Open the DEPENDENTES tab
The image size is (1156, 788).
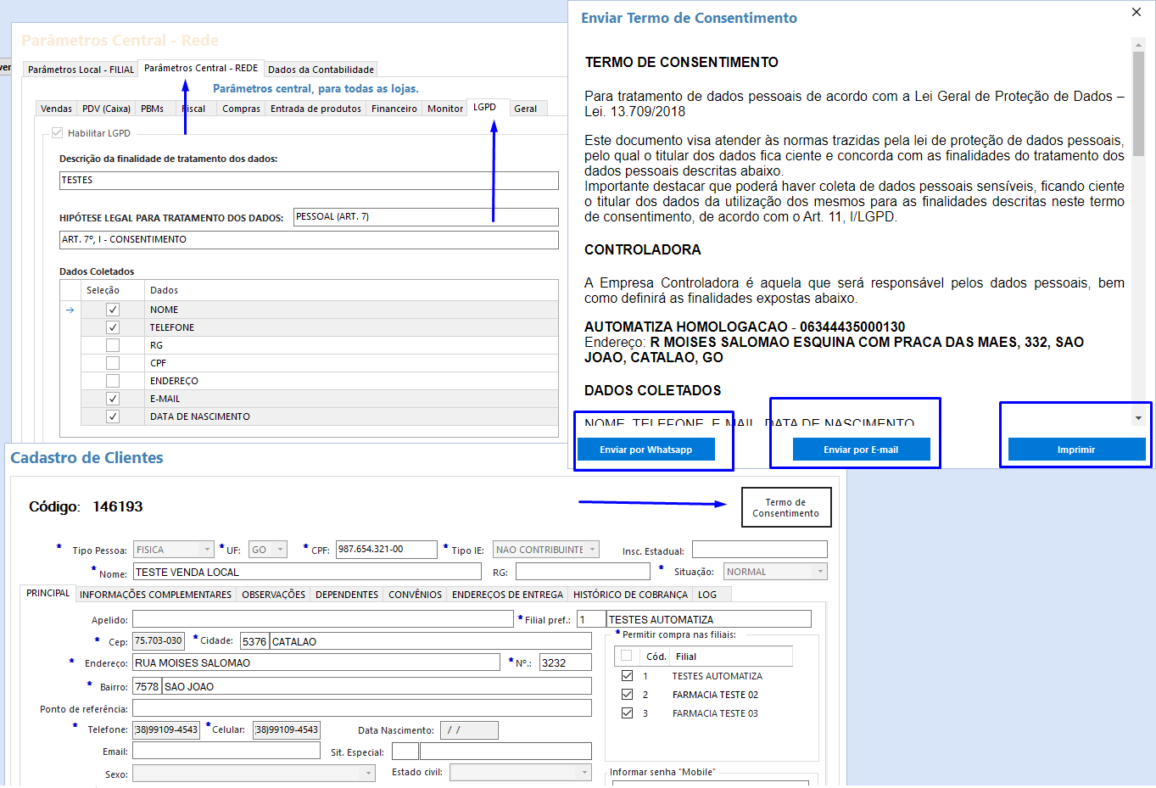click(346, 595)
